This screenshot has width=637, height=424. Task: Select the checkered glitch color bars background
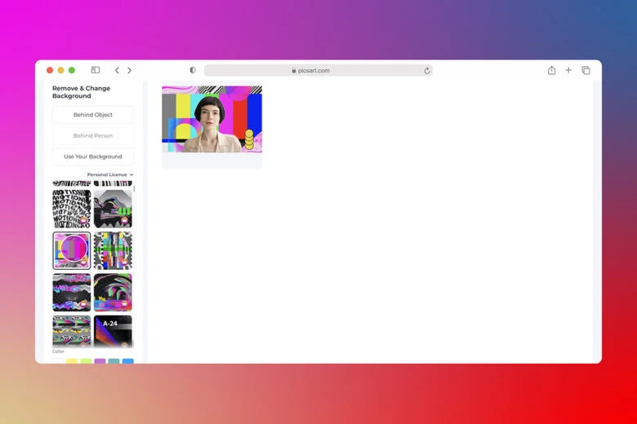coord(113,250)
